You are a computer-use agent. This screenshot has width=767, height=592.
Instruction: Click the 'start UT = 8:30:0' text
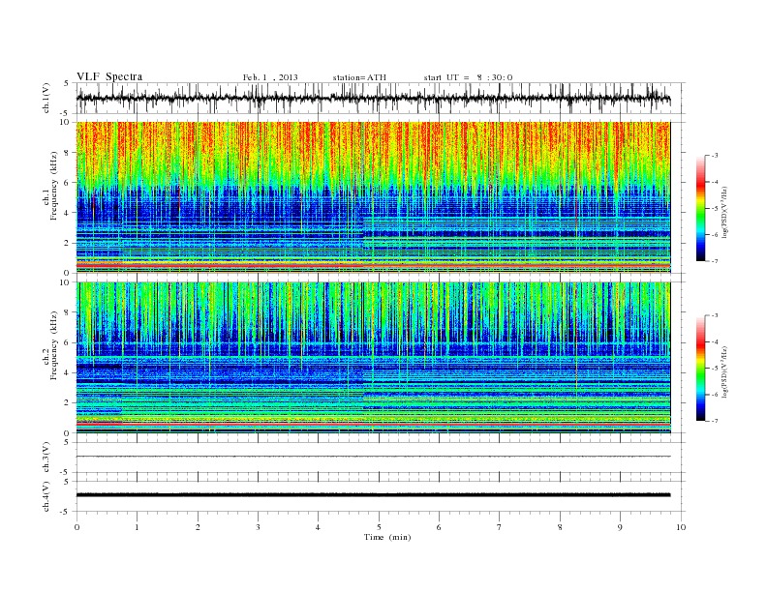[x=468, y=77]
